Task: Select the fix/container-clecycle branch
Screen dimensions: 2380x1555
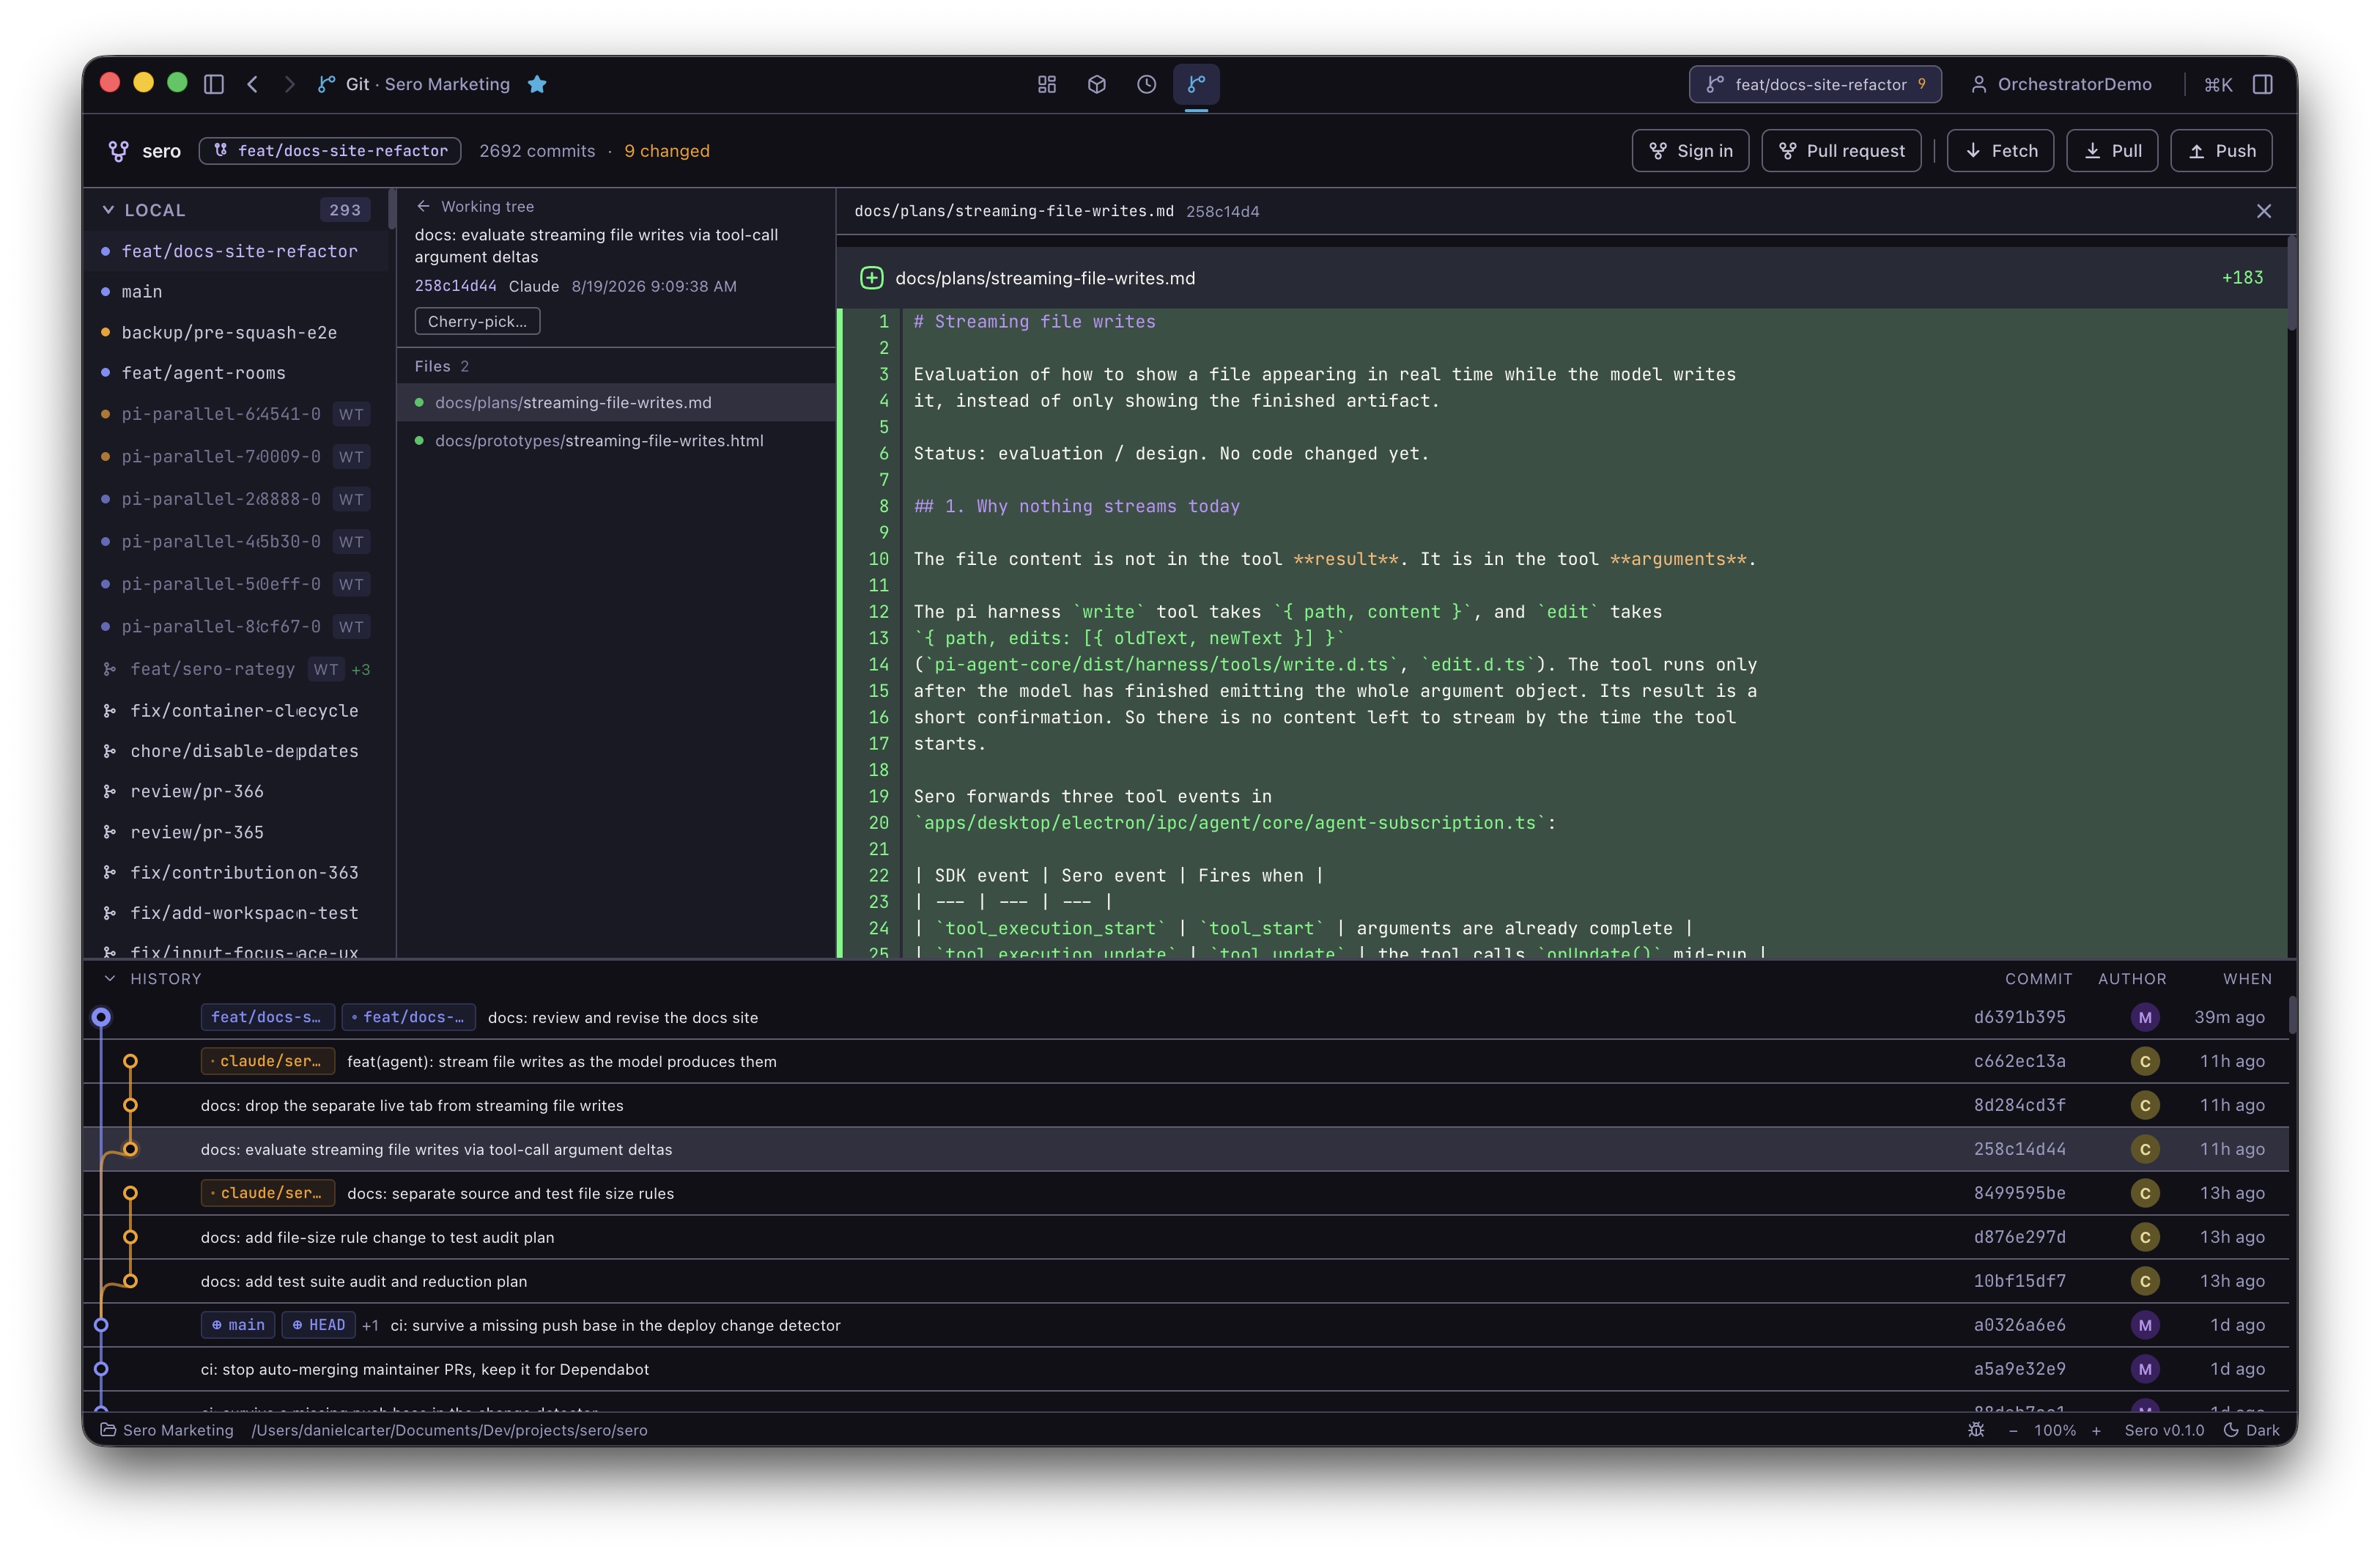Action: (x=236, y=711)
